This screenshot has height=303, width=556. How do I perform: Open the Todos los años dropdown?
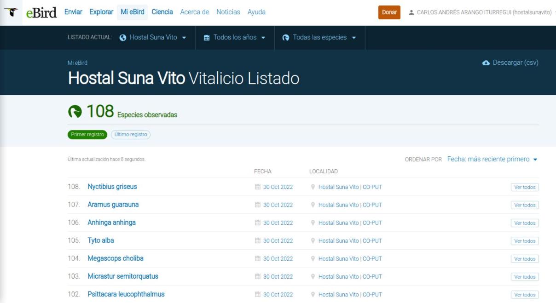point(235,38)
